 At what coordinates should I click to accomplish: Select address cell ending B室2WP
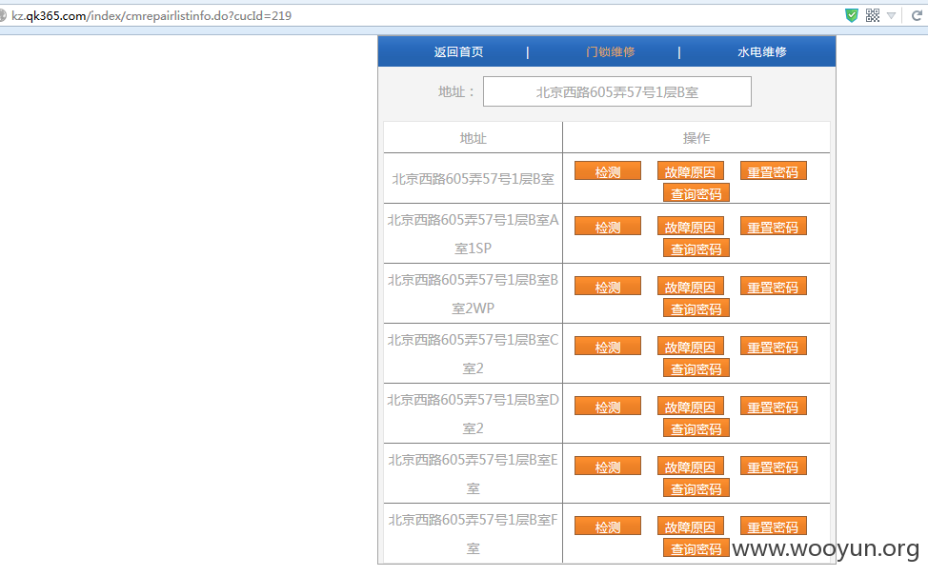click(x=473, y=294)
